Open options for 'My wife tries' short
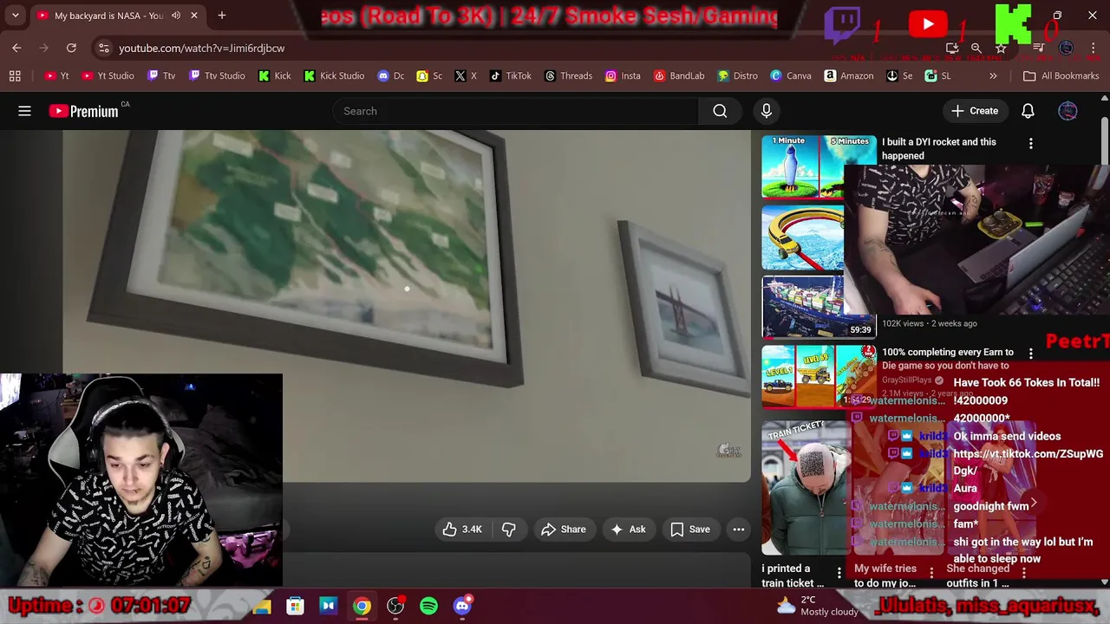This screenshot has width=1110, height=624. [931, 572]
